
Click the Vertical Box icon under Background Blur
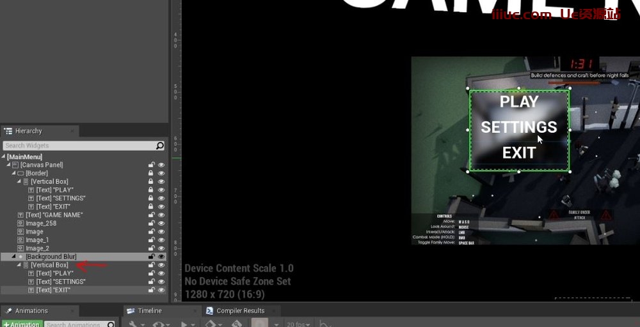(x=26, y=265)
